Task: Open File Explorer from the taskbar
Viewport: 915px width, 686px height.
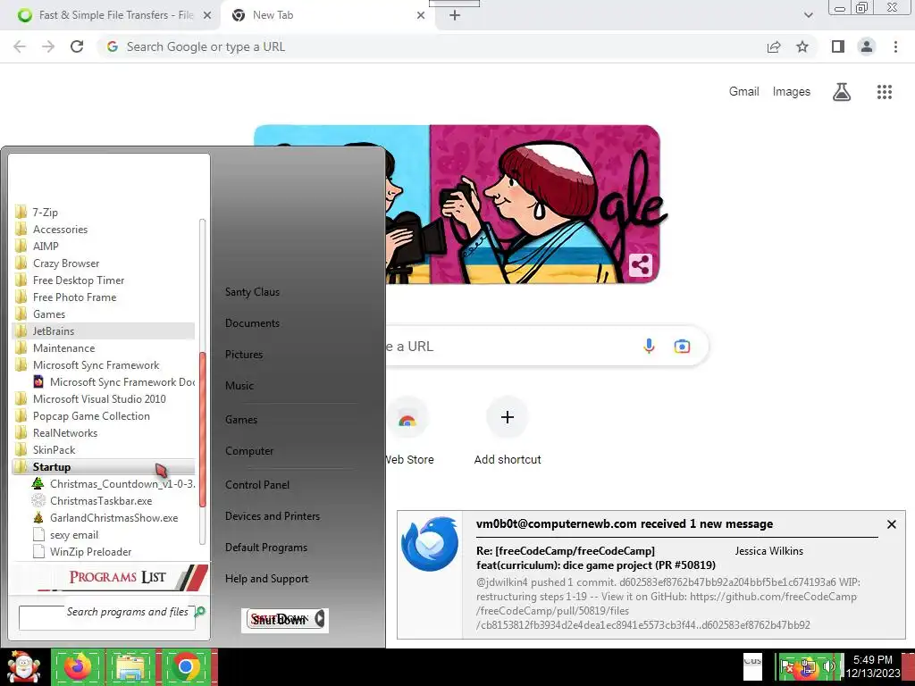Action: pos(132,666)
